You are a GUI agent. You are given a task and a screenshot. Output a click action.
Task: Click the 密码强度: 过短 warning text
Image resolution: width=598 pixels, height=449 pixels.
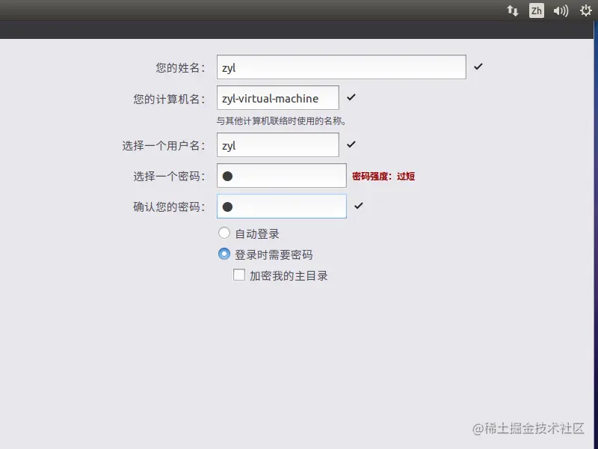click(383, 176)
